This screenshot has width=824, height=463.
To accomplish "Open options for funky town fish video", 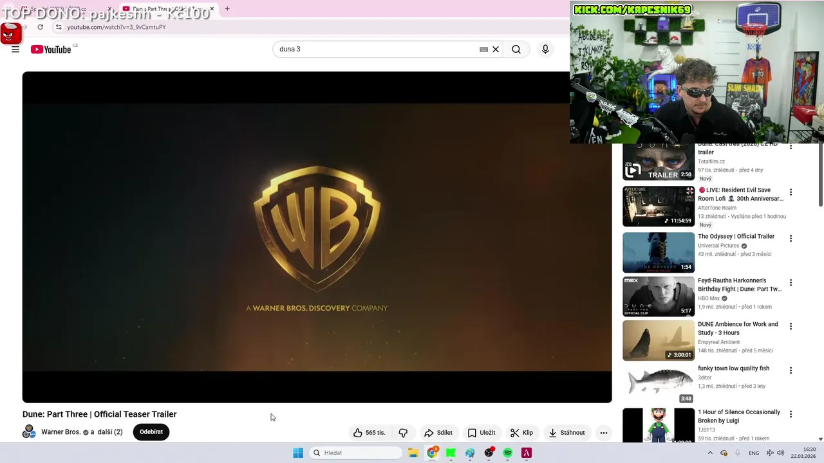I will pyautogui.click(x=791, y=370).
